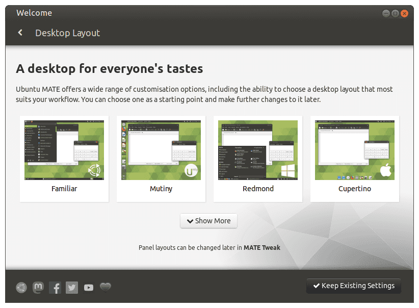Click the Twitter bird icon
Screen dimensions: 419x308
71,287
